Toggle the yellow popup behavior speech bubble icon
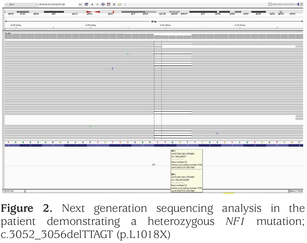The height and width of the screenshot is (243, 307). (x=120, y=4)
